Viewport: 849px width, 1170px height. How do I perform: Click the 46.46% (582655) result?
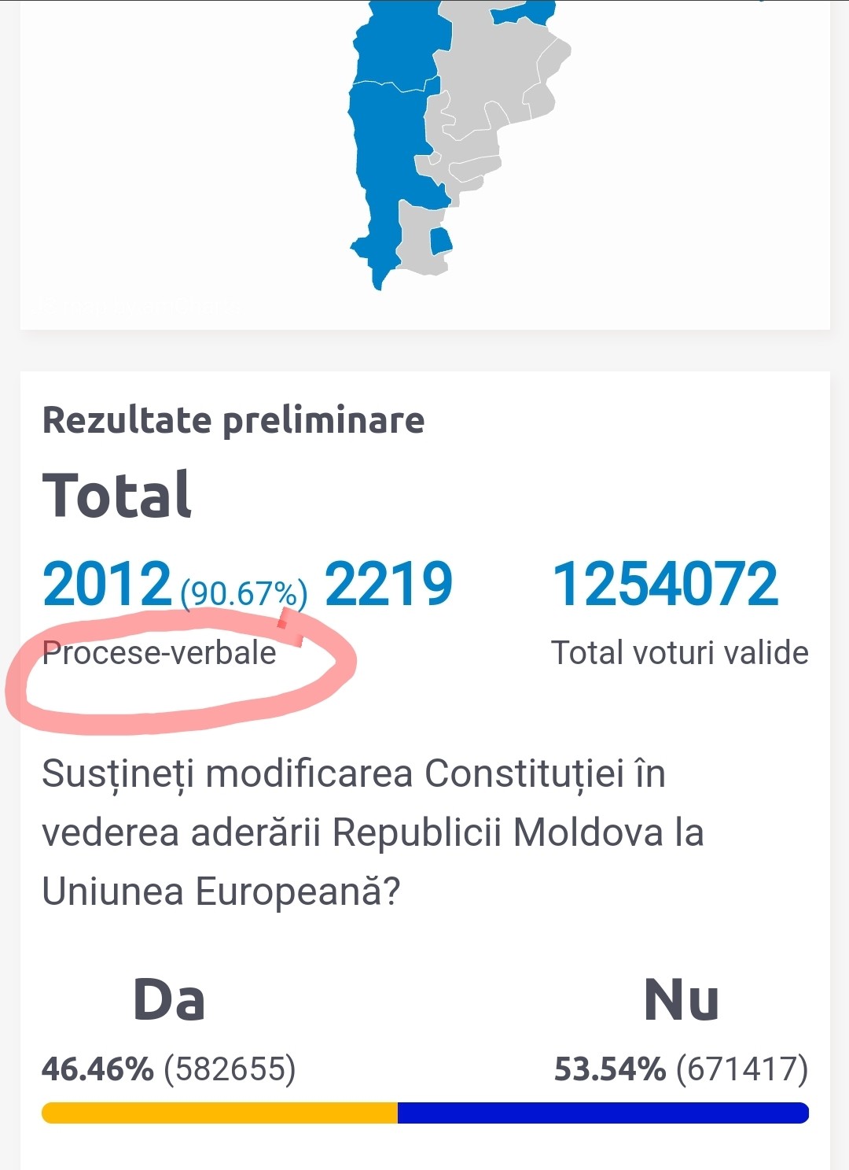(x=168, y=1069)
